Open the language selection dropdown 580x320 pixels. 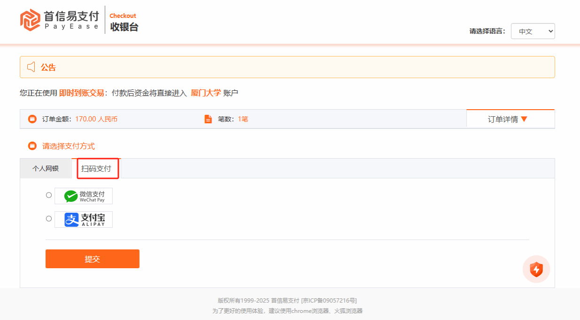[533, 32]
